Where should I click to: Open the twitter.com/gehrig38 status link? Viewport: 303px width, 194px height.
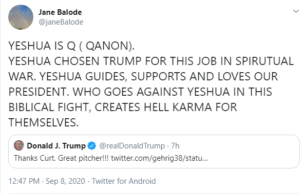click(159, 158)
